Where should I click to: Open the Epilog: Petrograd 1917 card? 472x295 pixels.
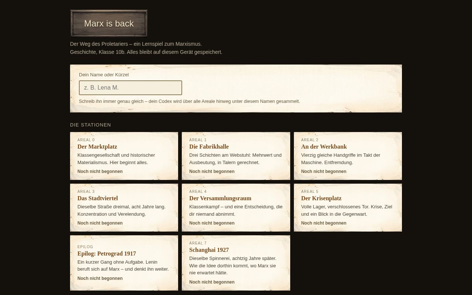coord(124,263)
